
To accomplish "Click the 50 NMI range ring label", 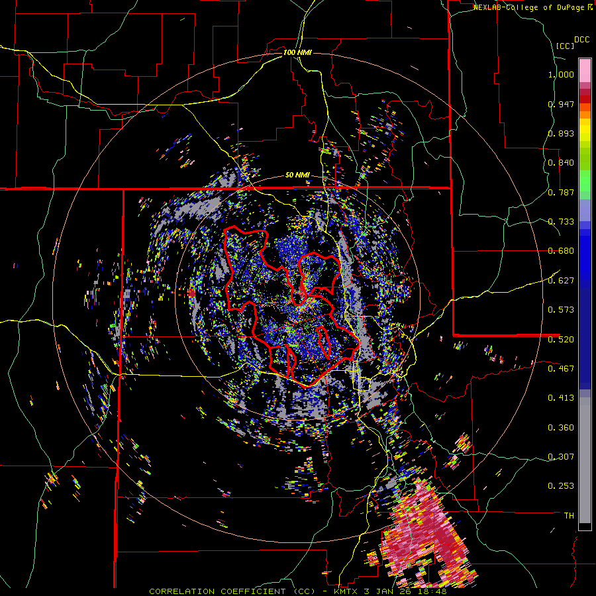I will coord(297,175).
